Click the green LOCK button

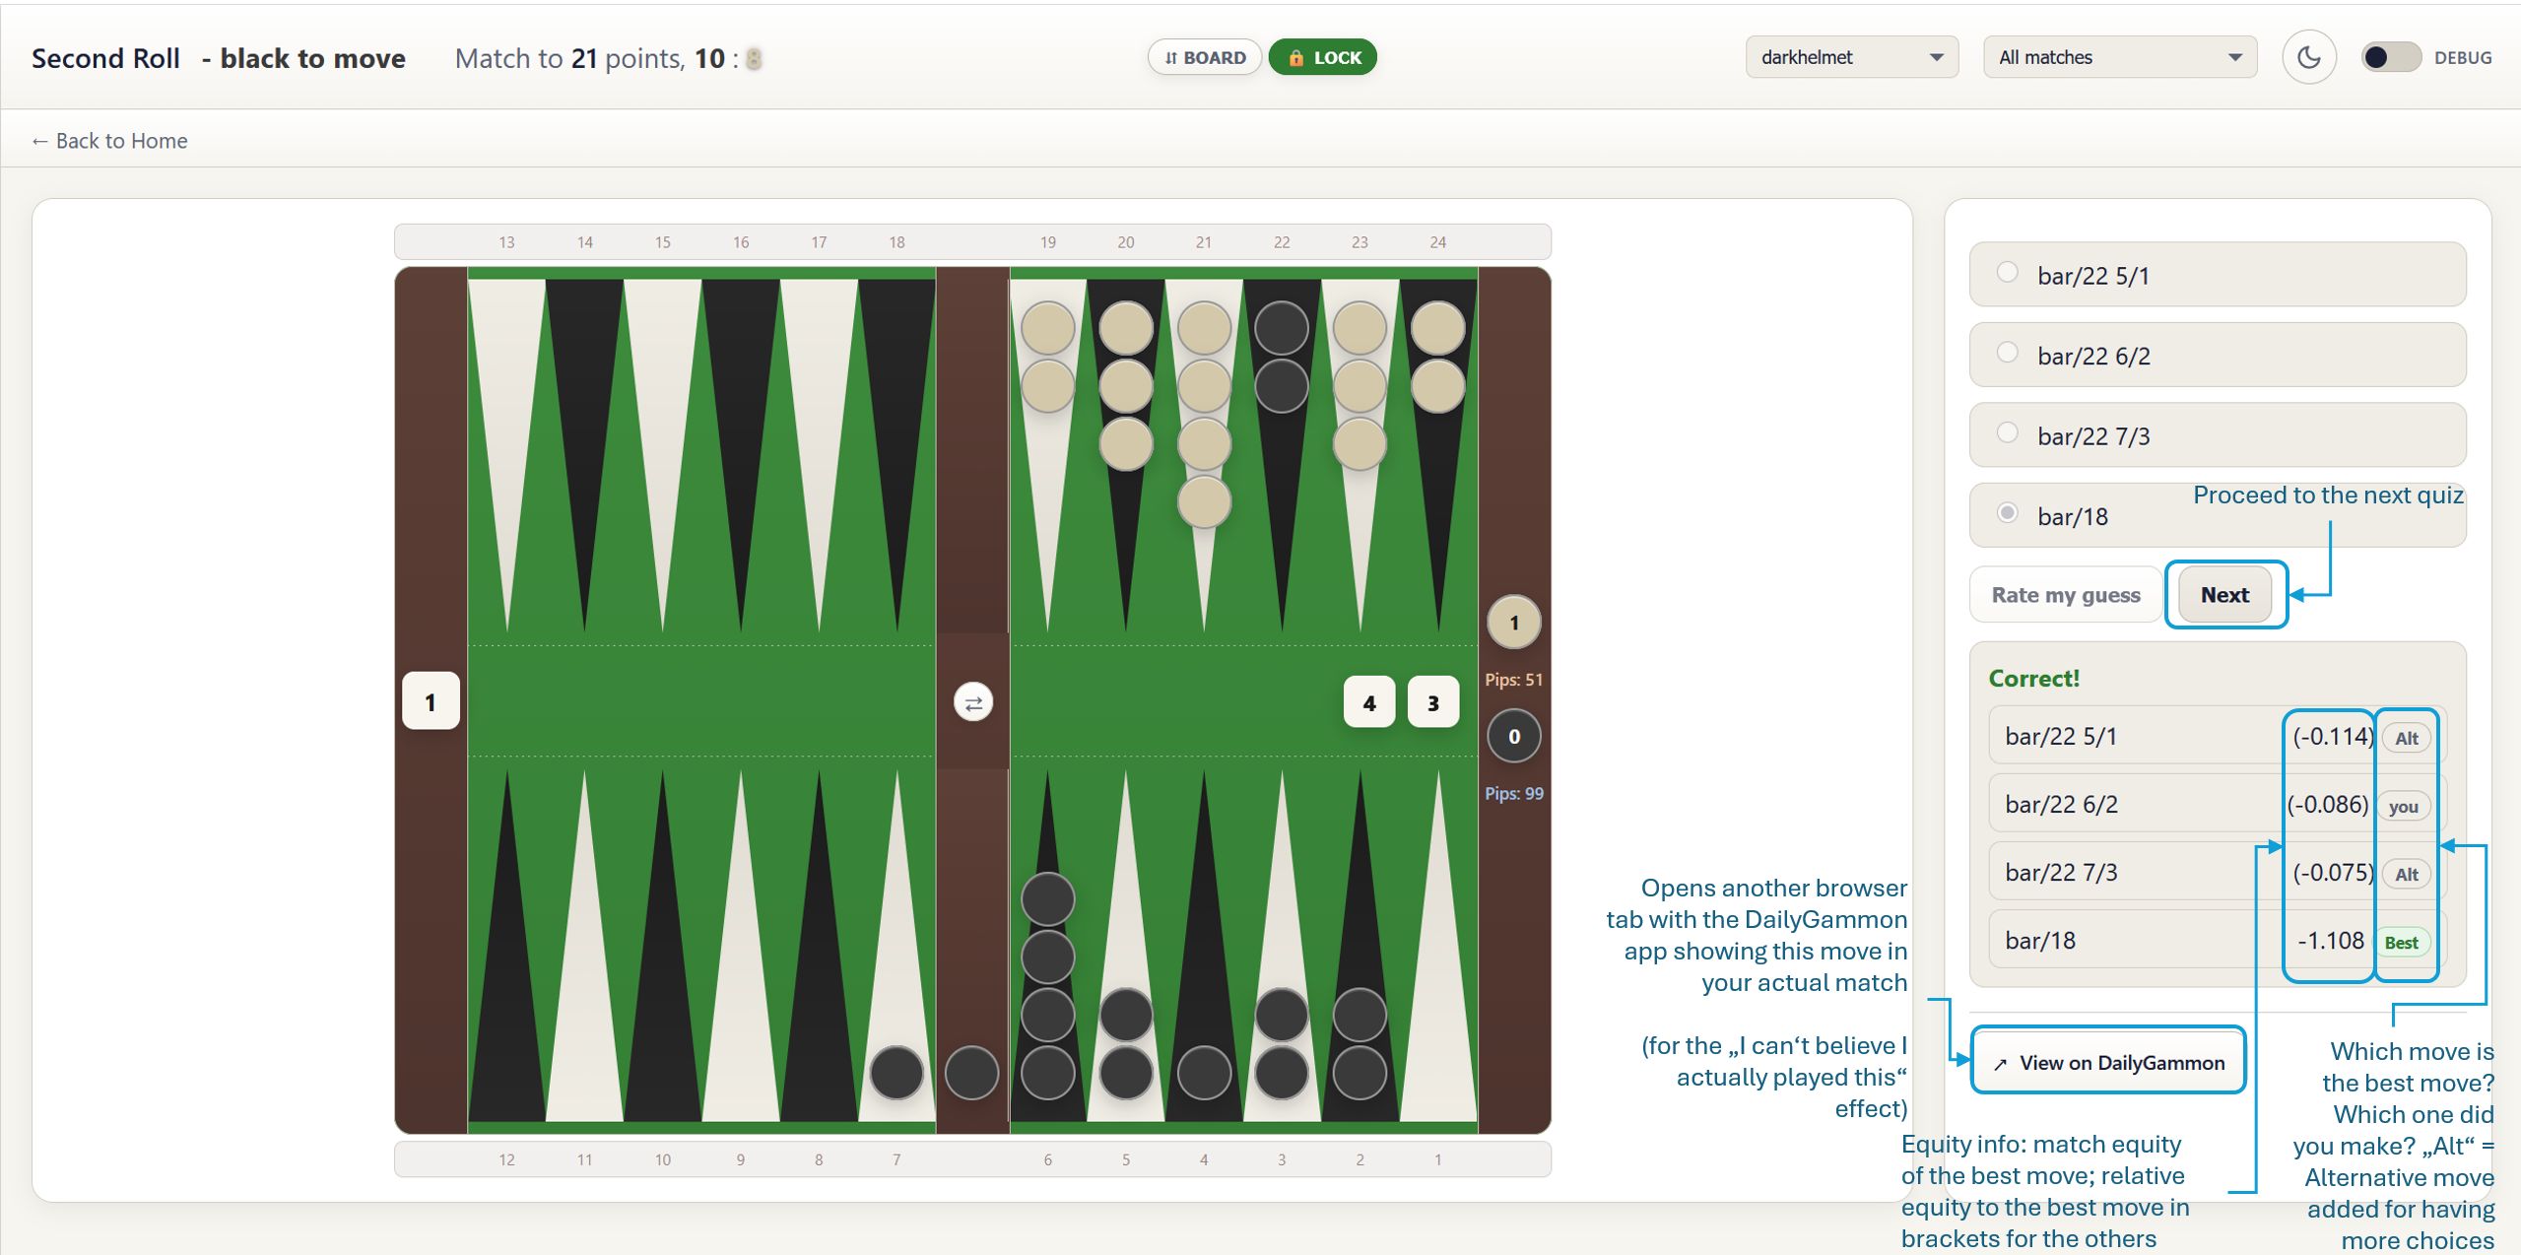click(x=1322, y=57)
